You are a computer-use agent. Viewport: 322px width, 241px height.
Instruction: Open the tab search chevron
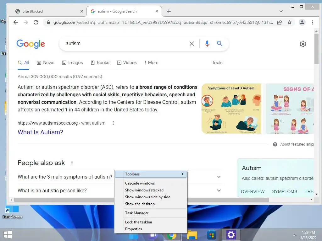[x=281, y=11]
